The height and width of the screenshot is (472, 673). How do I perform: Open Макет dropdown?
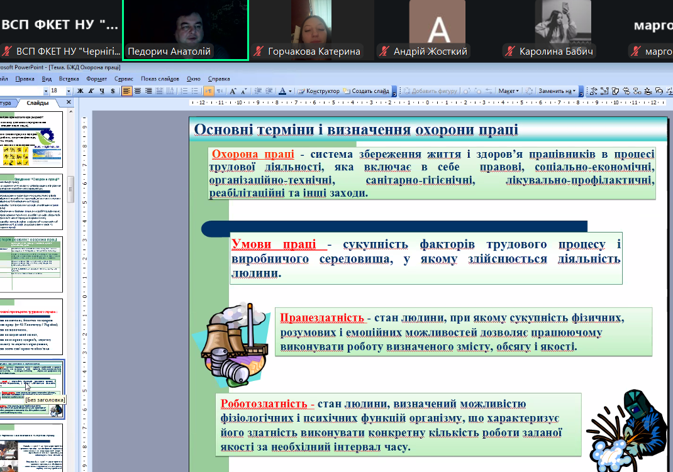508,91
